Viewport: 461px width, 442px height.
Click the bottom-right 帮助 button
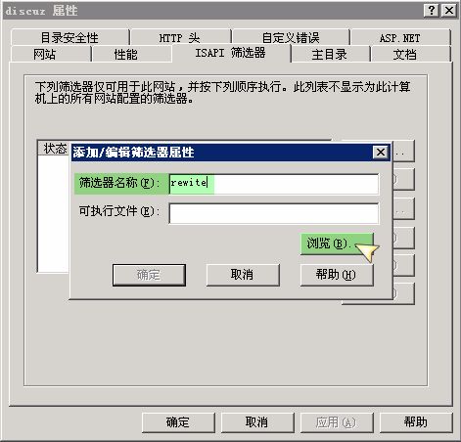pyautogui.click(x=416, y=422)
